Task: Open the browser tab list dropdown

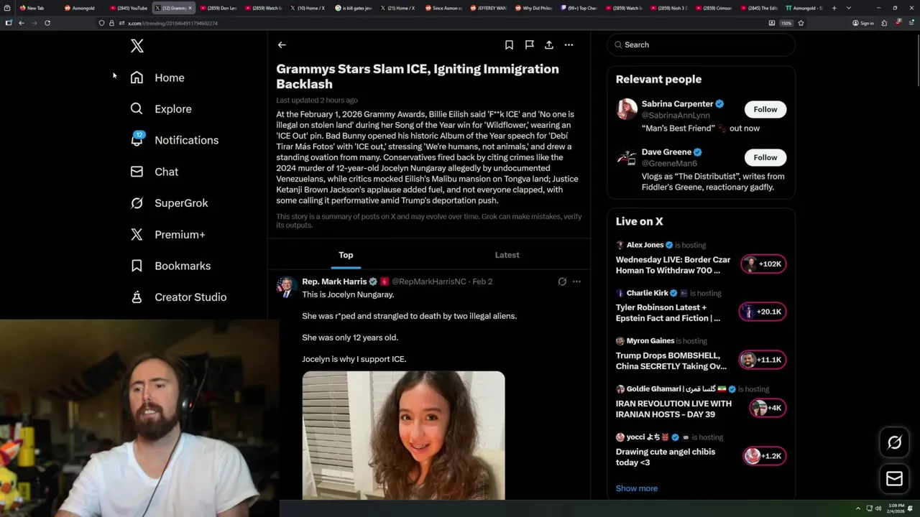Action: coord(849,8)
